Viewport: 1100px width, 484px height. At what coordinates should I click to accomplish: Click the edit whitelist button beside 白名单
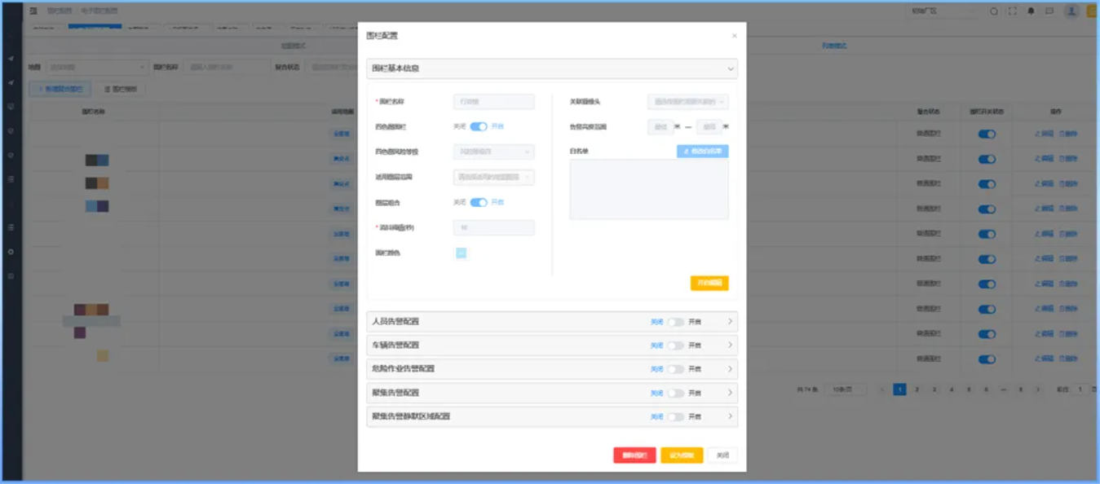tap(702, 152)
